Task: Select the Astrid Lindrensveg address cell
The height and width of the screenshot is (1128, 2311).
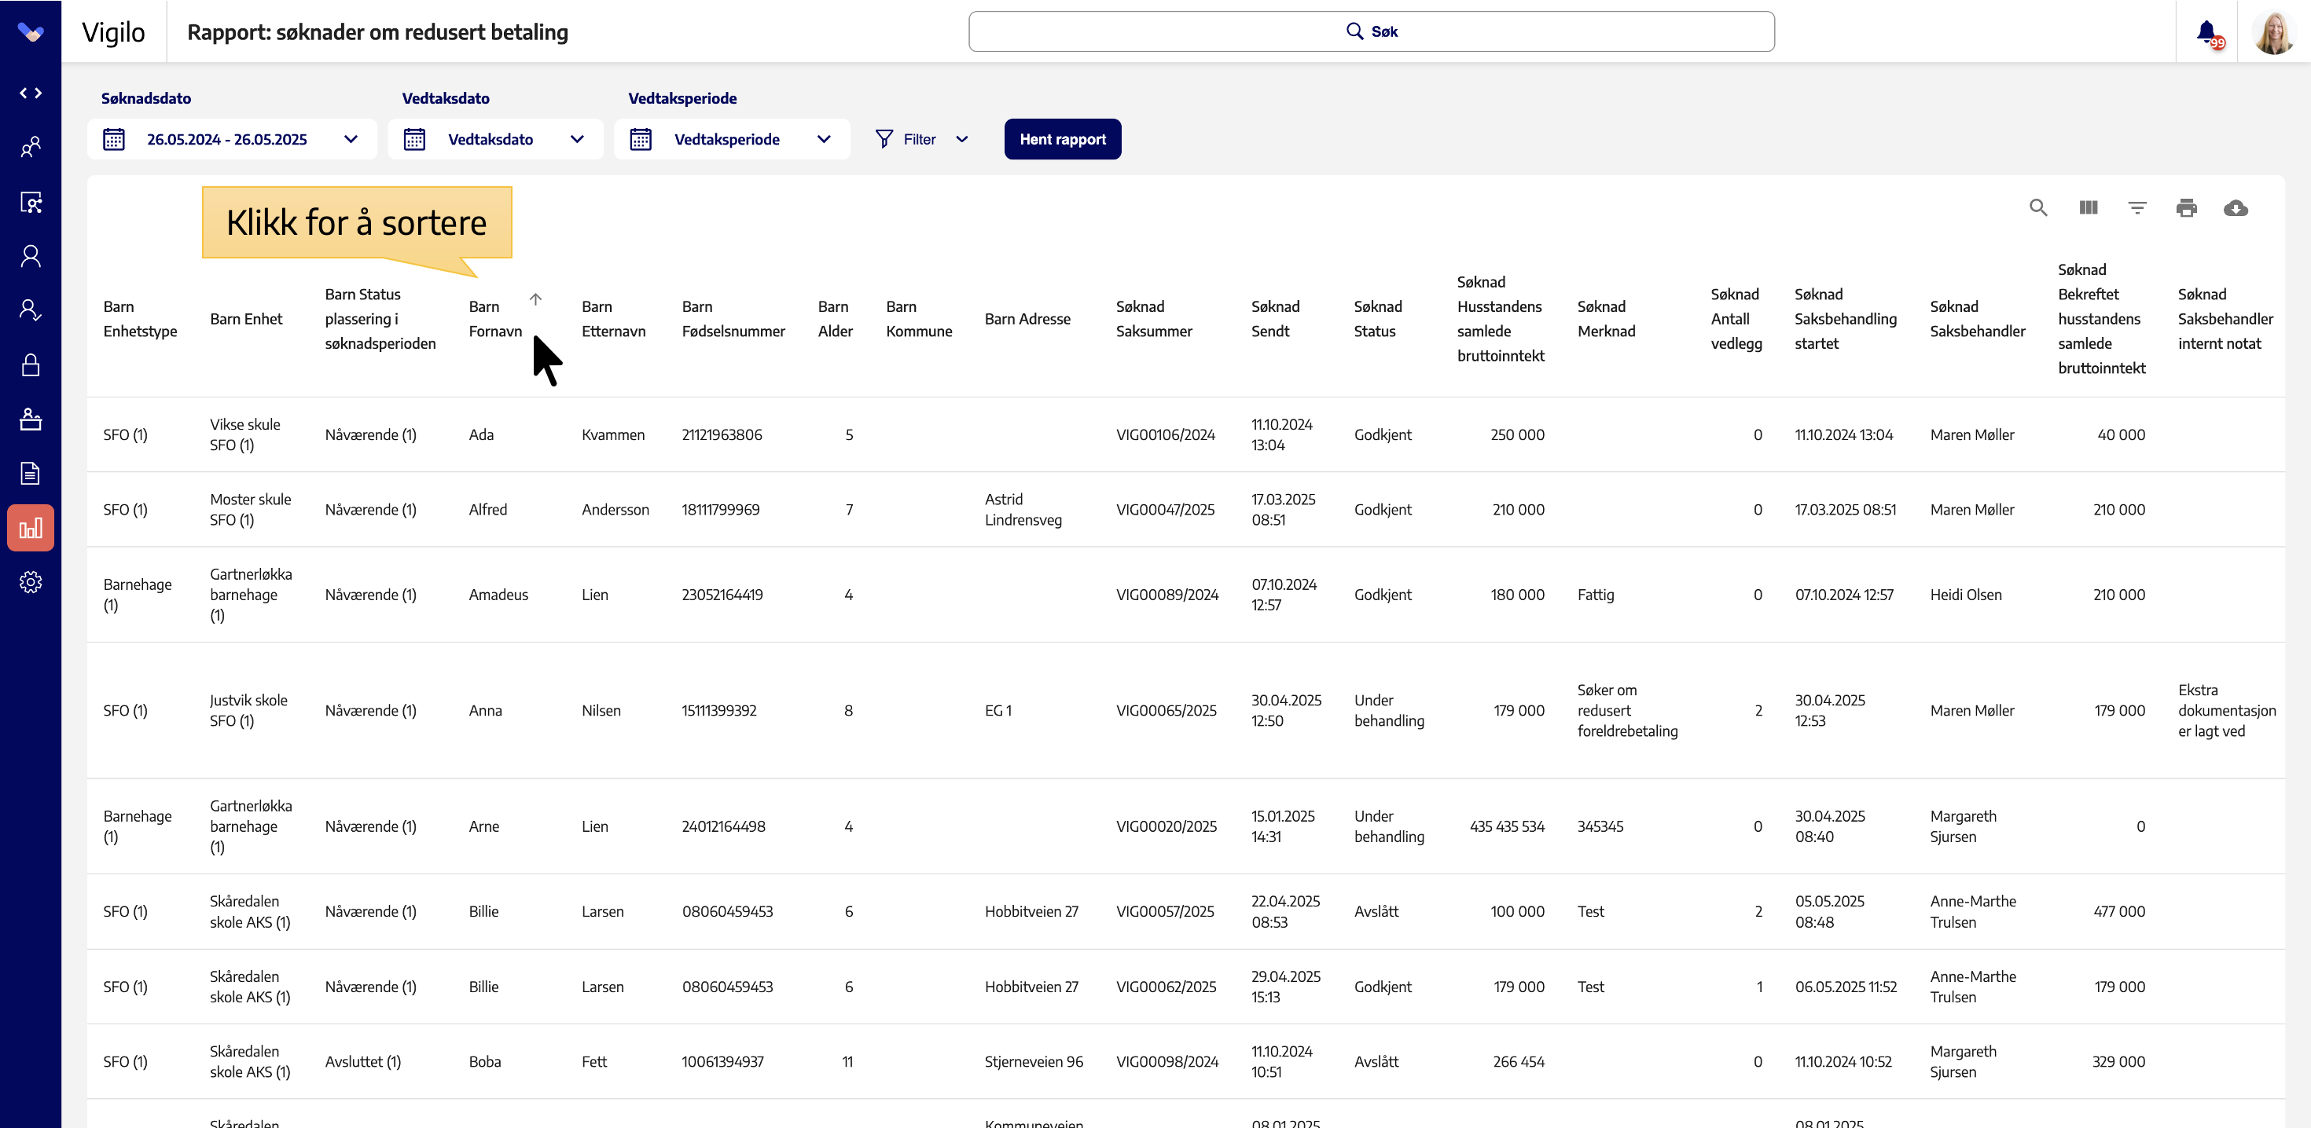Action: point(1023,509)
